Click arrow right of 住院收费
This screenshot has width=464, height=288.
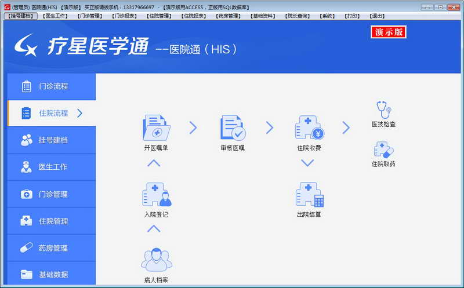click(x=346, y=127)
